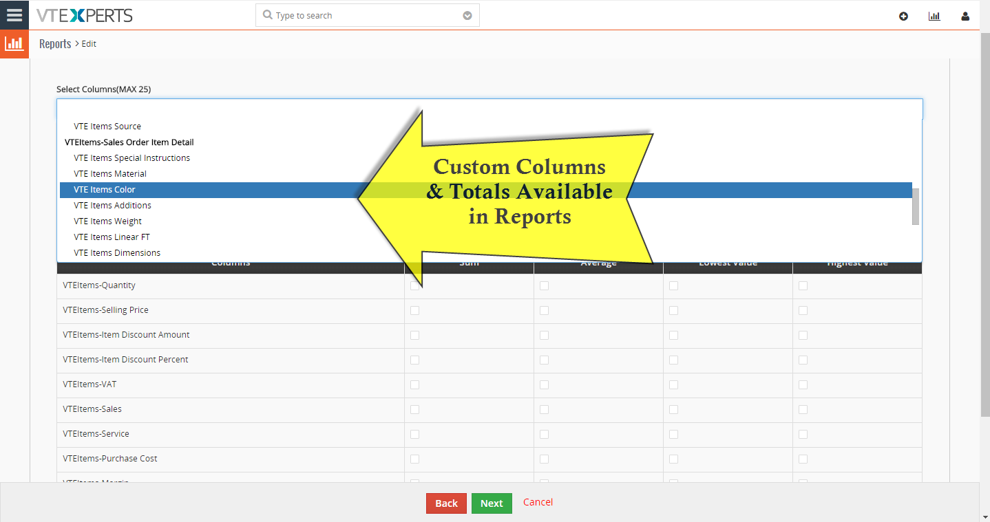Image resolution: width=990 pixels, height=522 pixels.
Task: Check Sum for VTEItems-VAT
Action: pos(414,384)
